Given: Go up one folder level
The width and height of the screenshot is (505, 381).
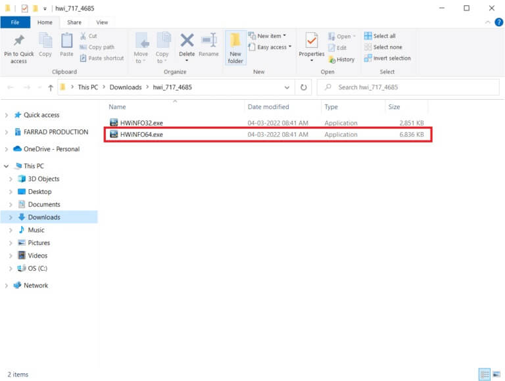Looking at the screenshot, I should [x=50, y=87].
